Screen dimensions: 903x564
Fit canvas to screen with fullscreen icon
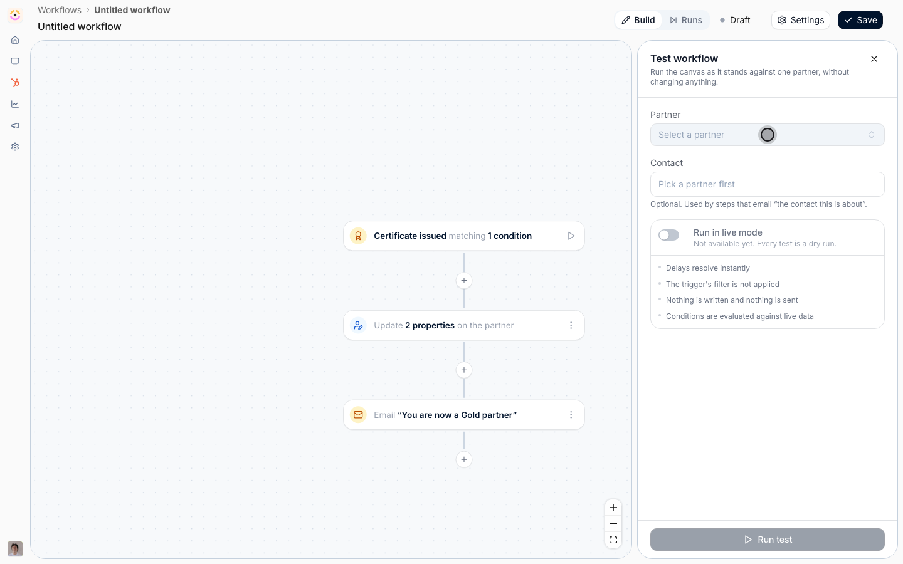[613, 540]
